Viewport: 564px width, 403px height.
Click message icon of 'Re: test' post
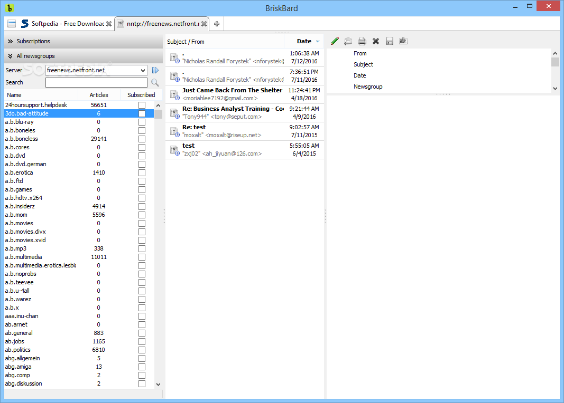pos(175,132)
